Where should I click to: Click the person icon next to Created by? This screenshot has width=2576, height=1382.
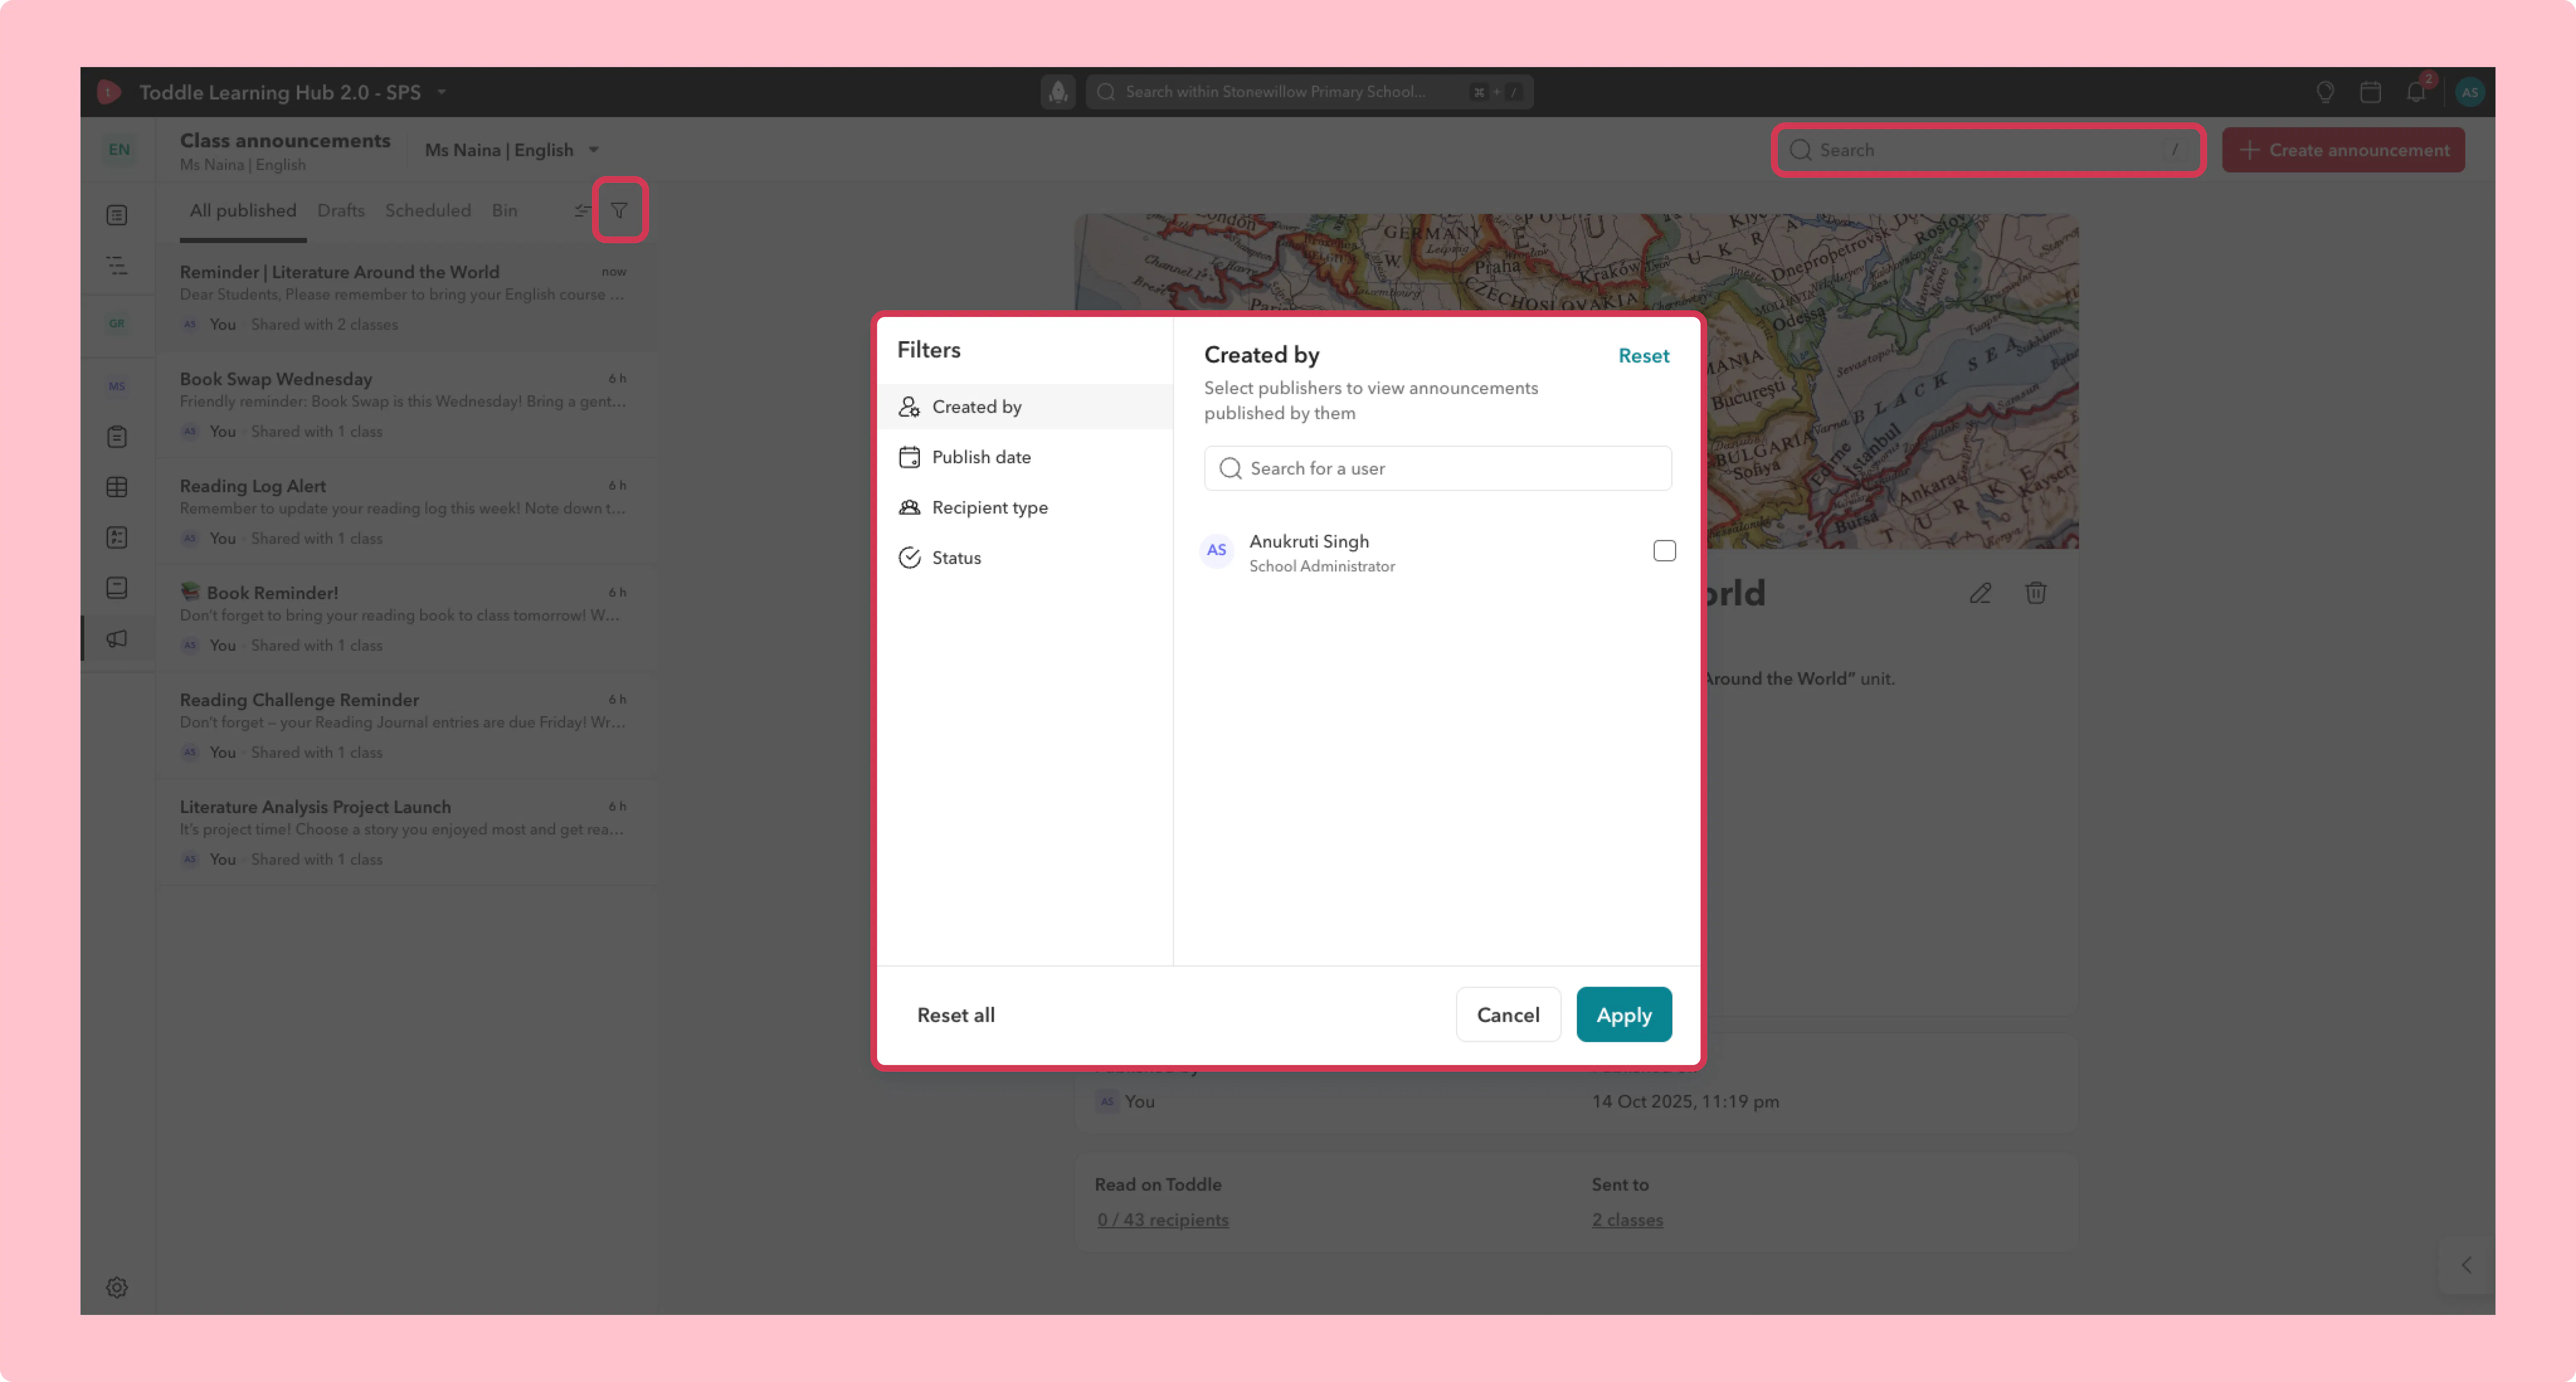(909, 407)
